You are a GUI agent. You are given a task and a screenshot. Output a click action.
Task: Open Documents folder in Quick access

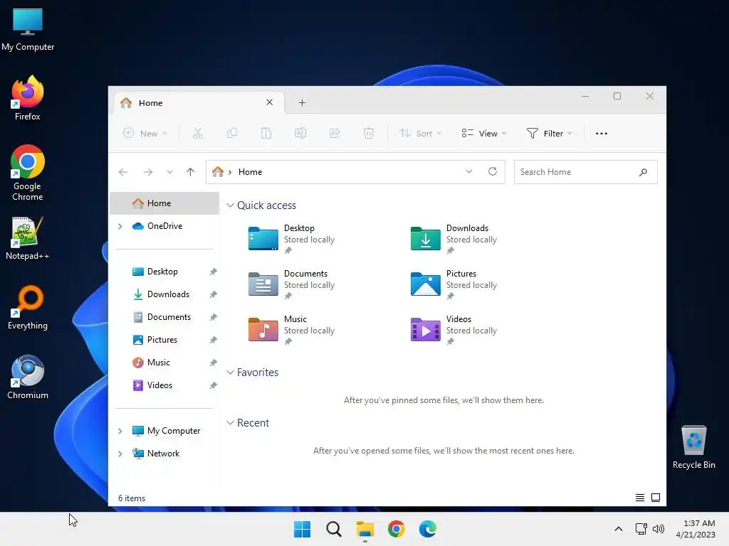pos(293,284)
